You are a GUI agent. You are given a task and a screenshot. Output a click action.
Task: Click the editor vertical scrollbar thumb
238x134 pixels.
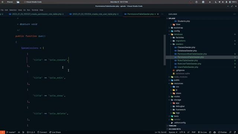point(164,50)
